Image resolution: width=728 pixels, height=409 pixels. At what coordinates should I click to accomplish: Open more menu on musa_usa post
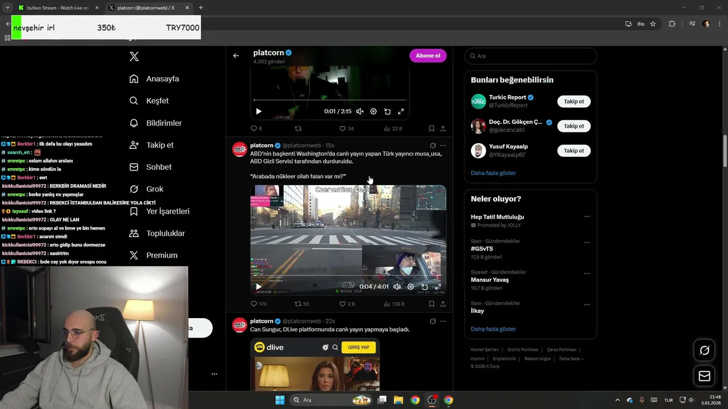click(x=443, y=145)
